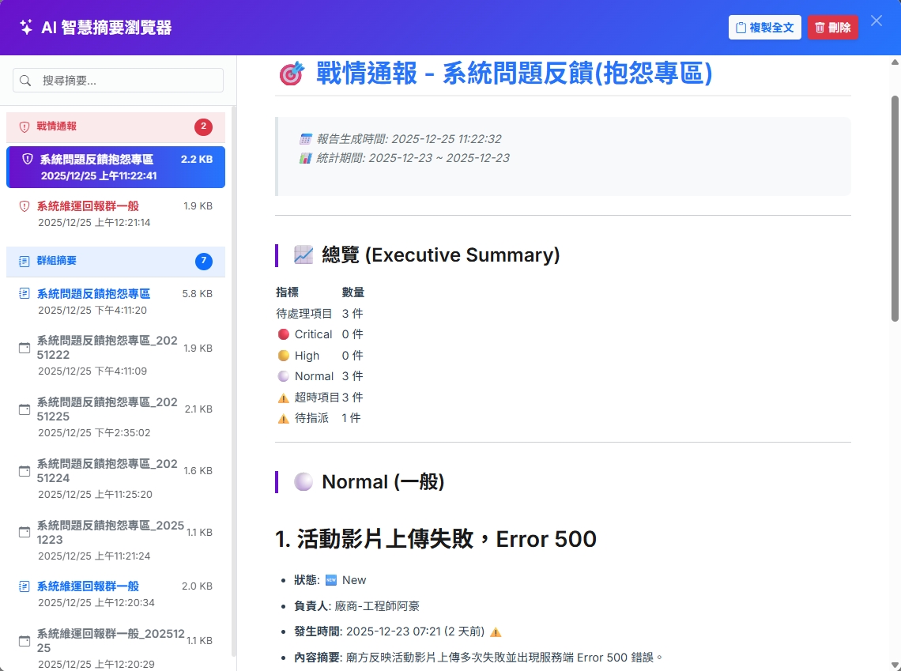Click the calendar icon next to 報告生成時間
Image resolution: width=901 pixels, height=671 pixels.
[x=304, y=138]
